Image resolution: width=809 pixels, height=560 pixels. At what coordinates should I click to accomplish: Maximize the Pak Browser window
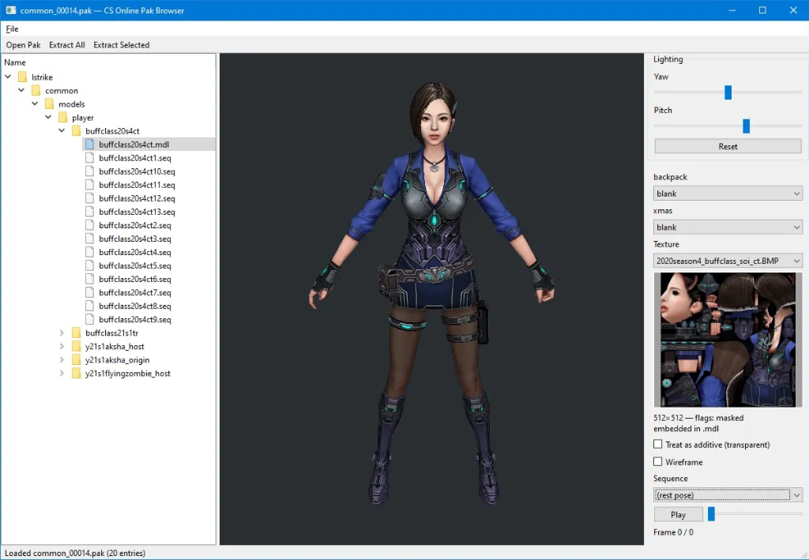(x=762, y=10)
